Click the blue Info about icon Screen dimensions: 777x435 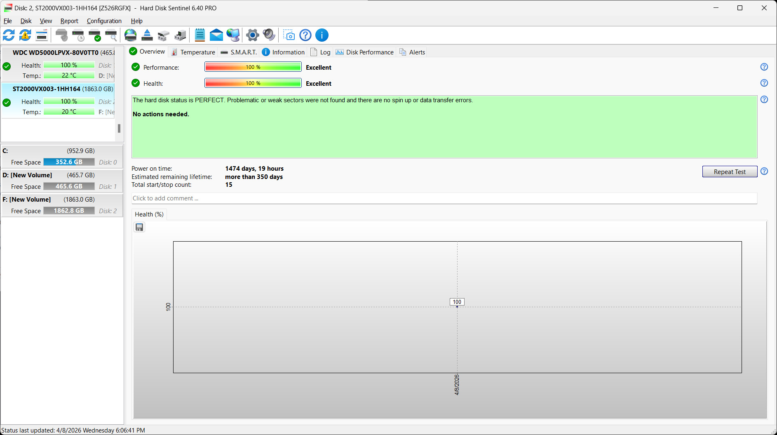pyautogui.click(x=322, y=35)
